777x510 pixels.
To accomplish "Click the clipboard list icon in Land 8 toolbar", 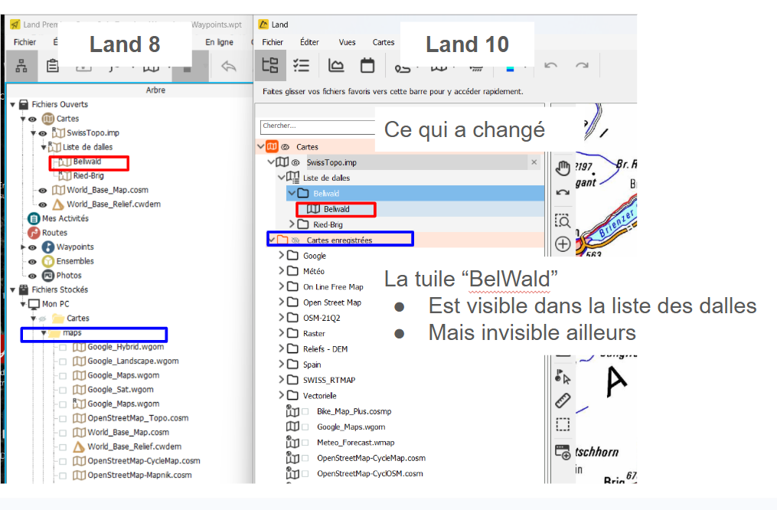I will [x=53, y=65].
